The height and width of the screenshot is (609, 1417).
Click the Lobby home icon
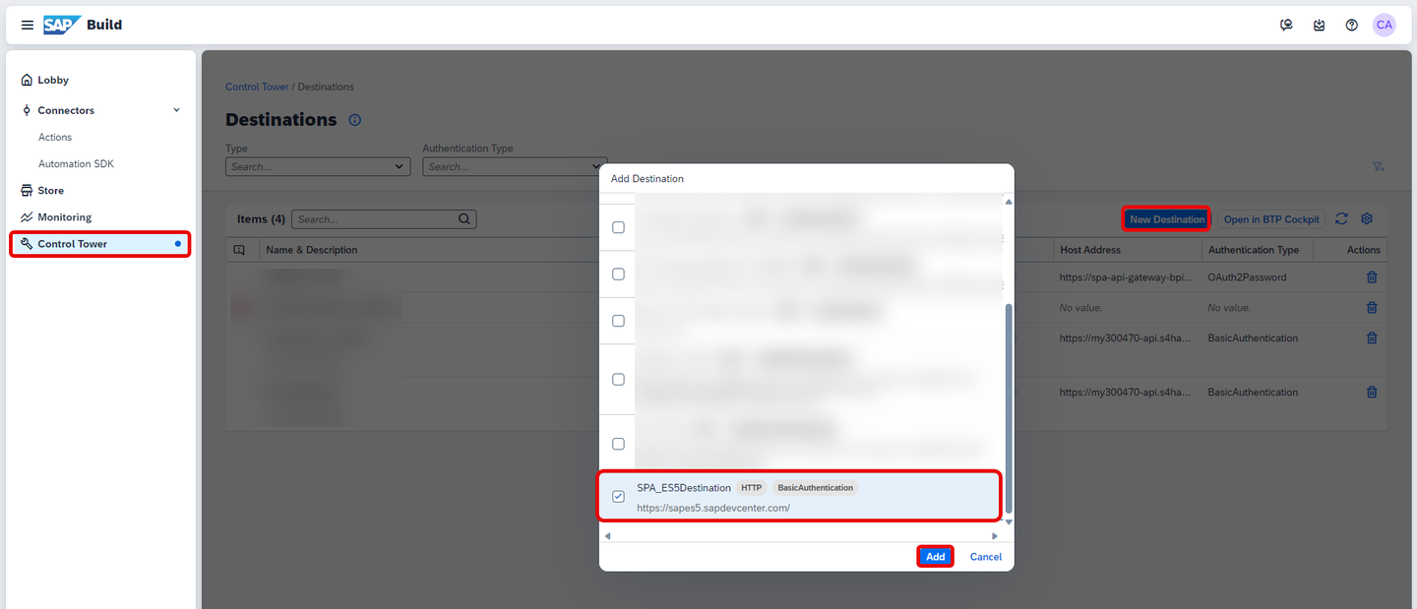pos(28,80)
